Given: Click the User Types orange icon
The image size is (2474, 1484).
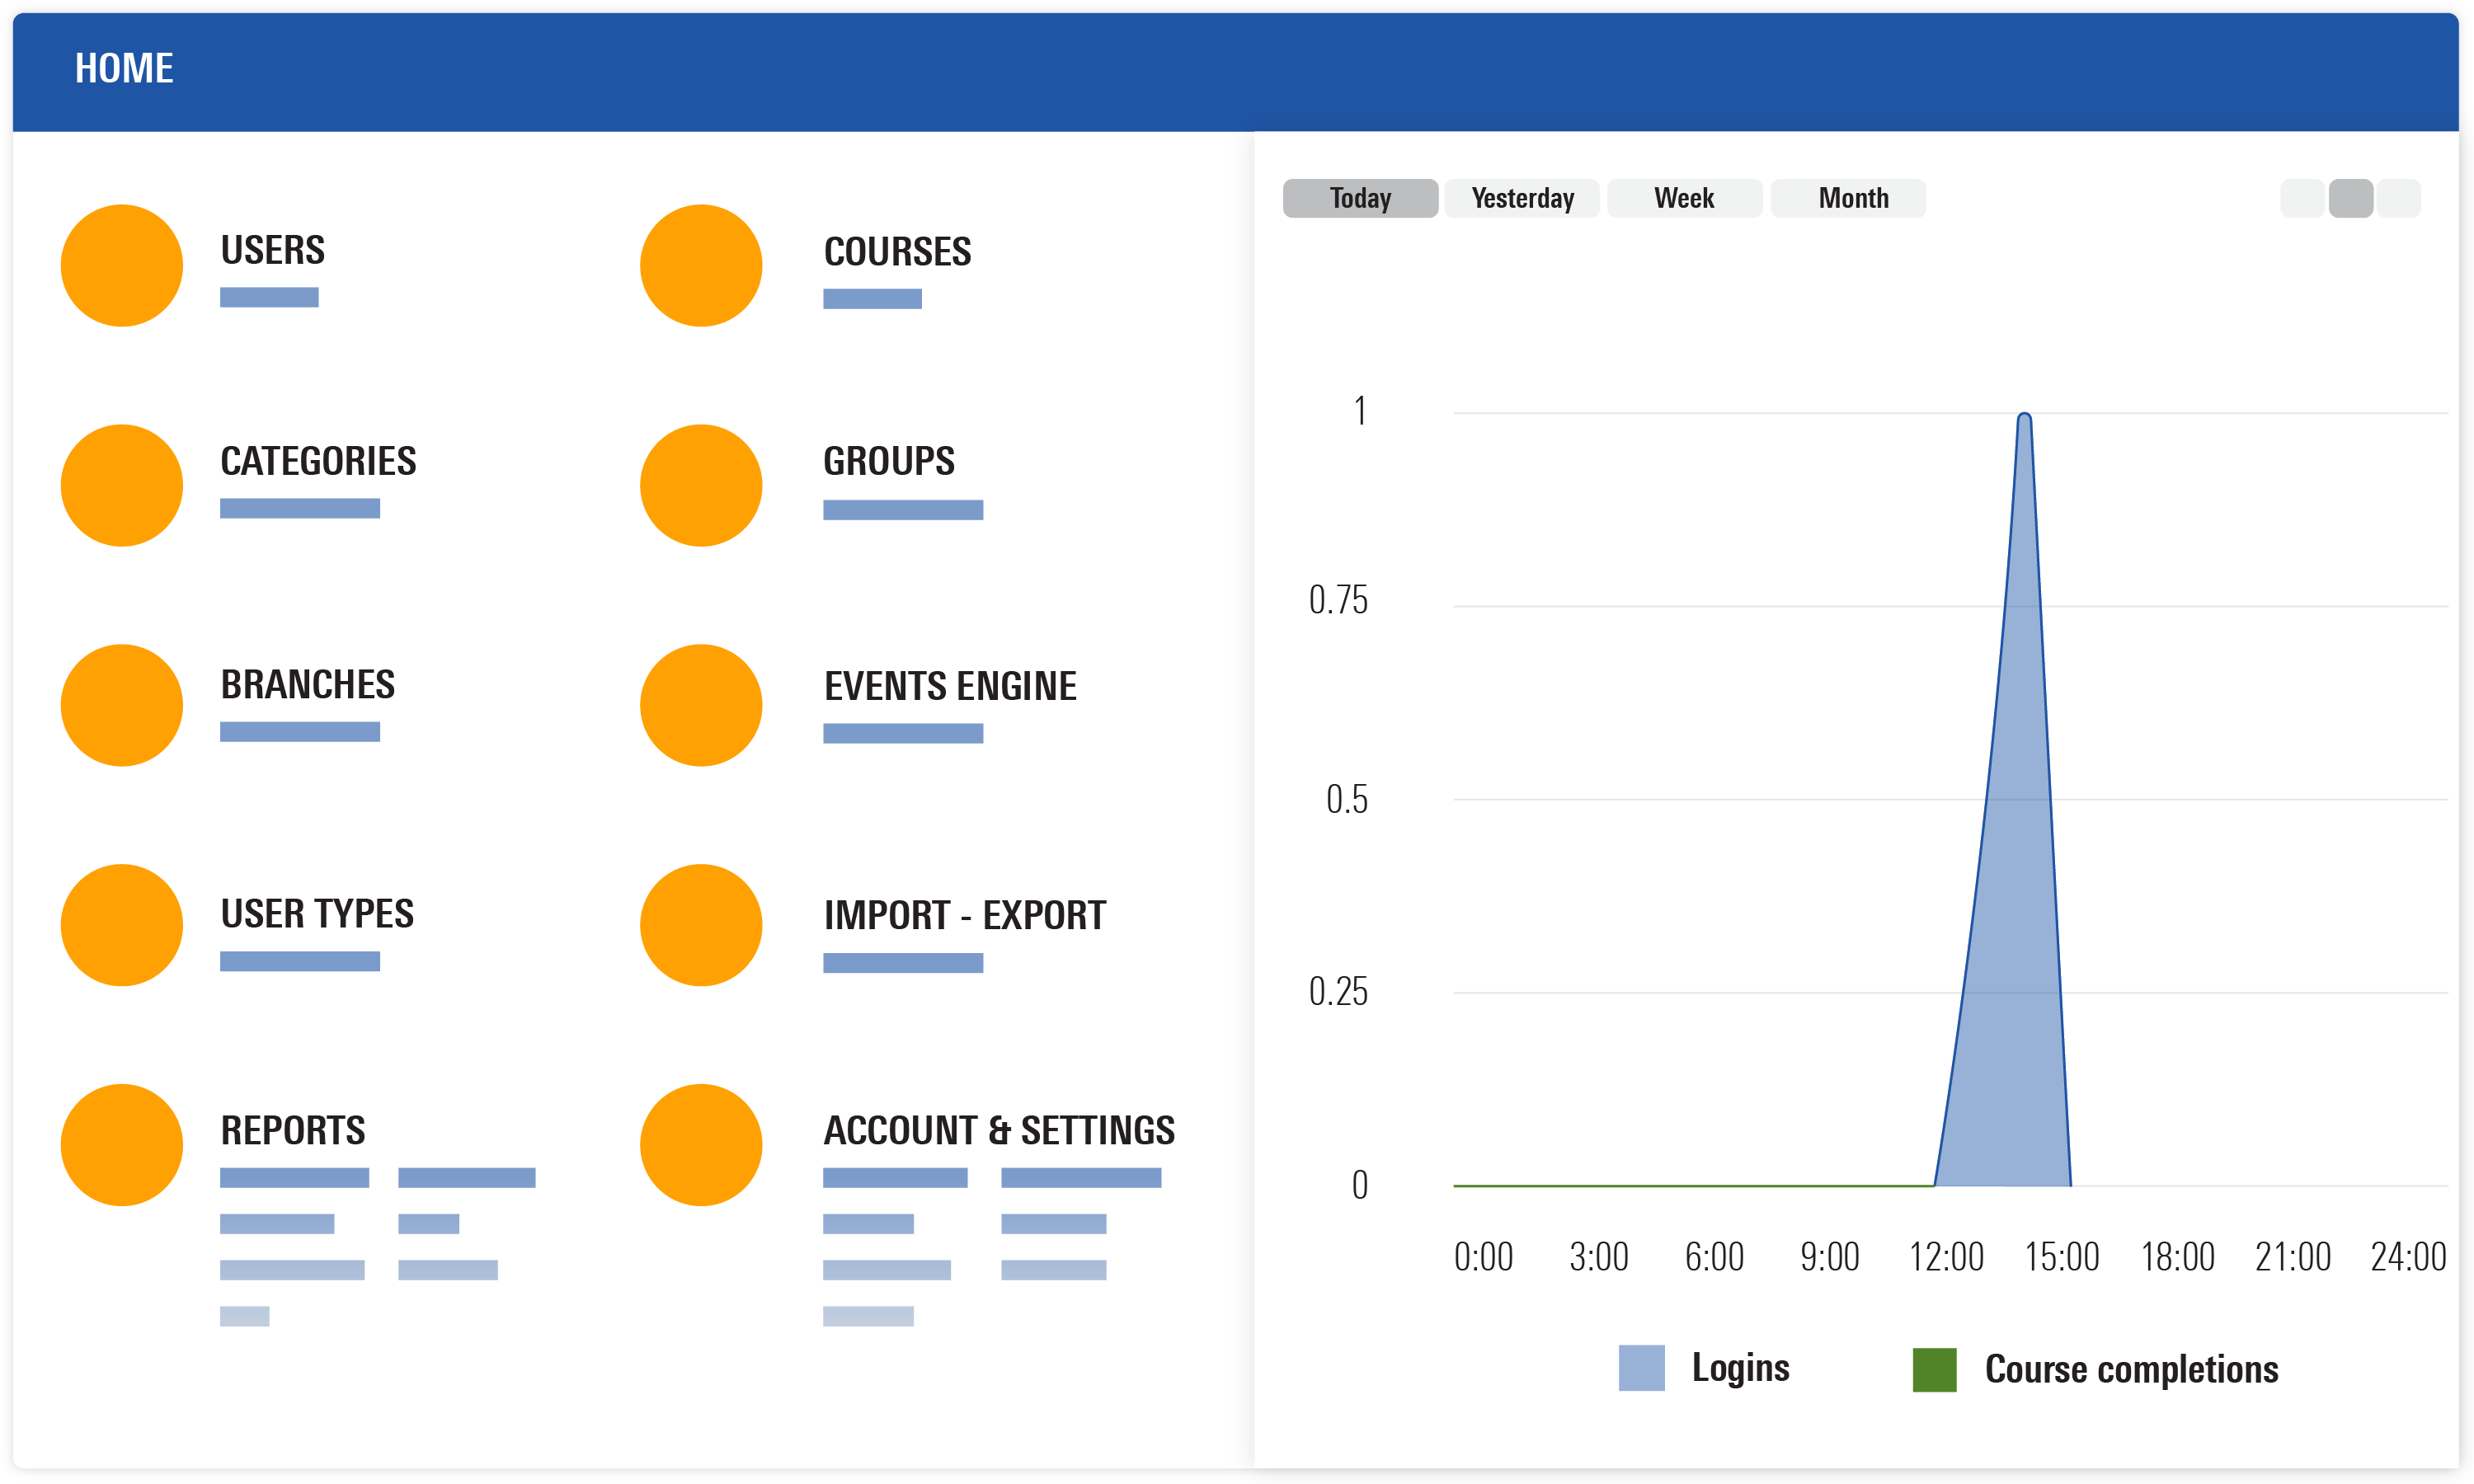Looking at the screenshot, I should click(122, 926).
